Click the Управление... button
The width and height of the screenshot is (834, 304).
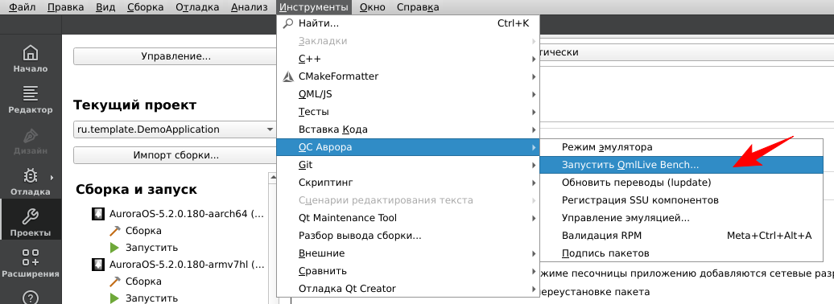point(175,56)
